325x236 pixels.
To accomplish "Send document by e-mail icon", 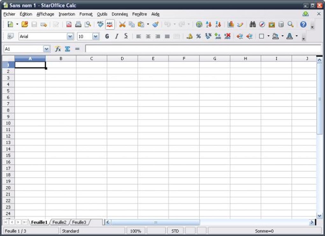I will (44, 25).
